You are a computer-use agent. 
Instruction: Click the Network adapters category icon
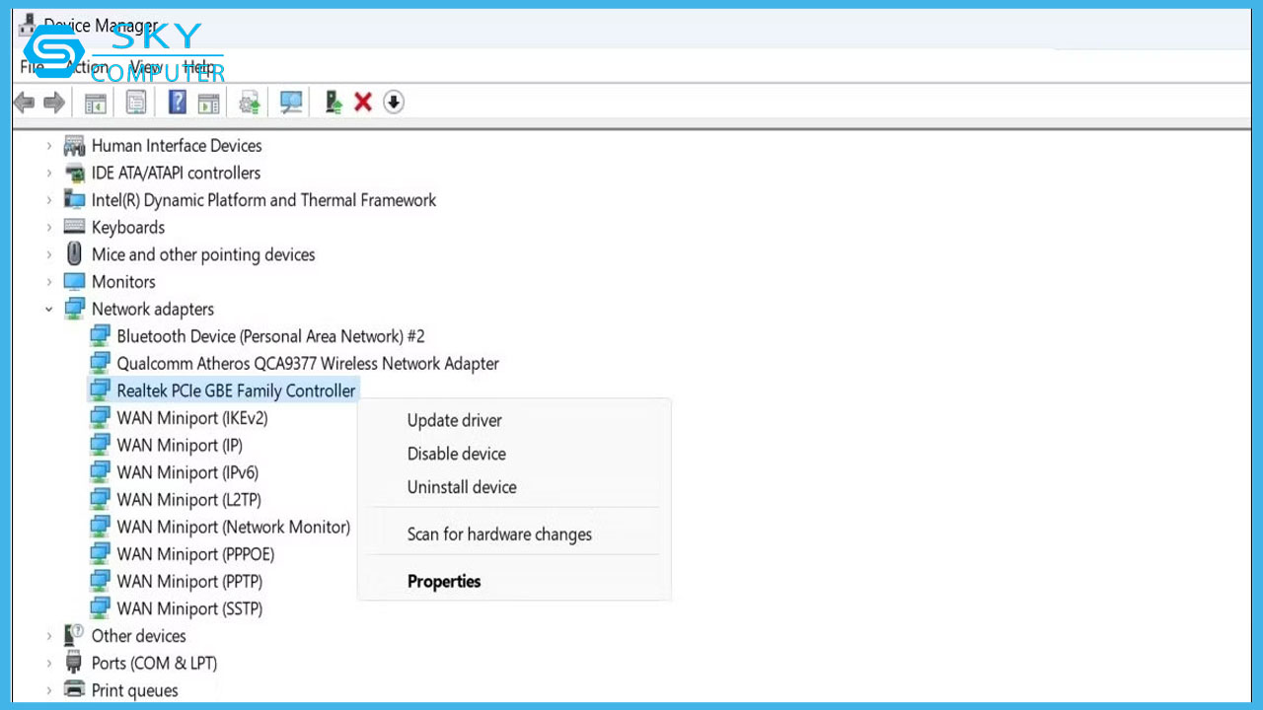74,309
